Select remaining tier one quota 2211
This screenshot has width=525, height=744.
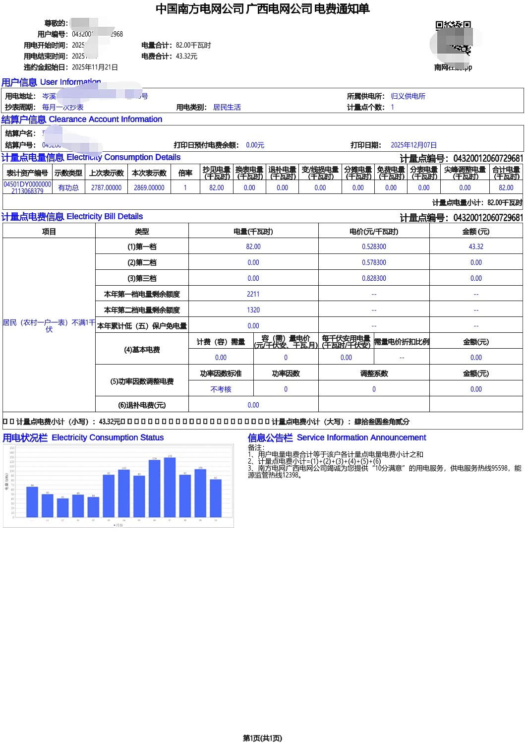click(x=253, y=294)
